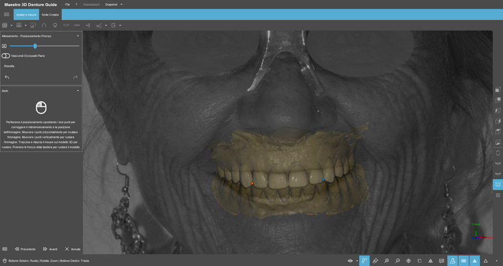Select the fifth cube view icon
Image resolution: width=503 pixels, height=266 pixels.
tap(498, 131)
